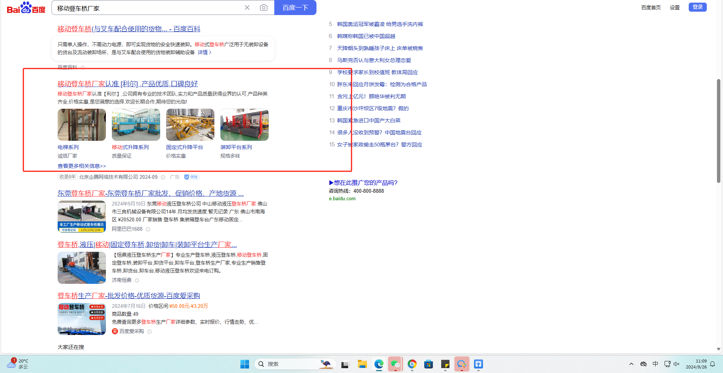
Task: Open hot search 天降烟头到熟睡孩子床上
Action: (x=380, y=48)
